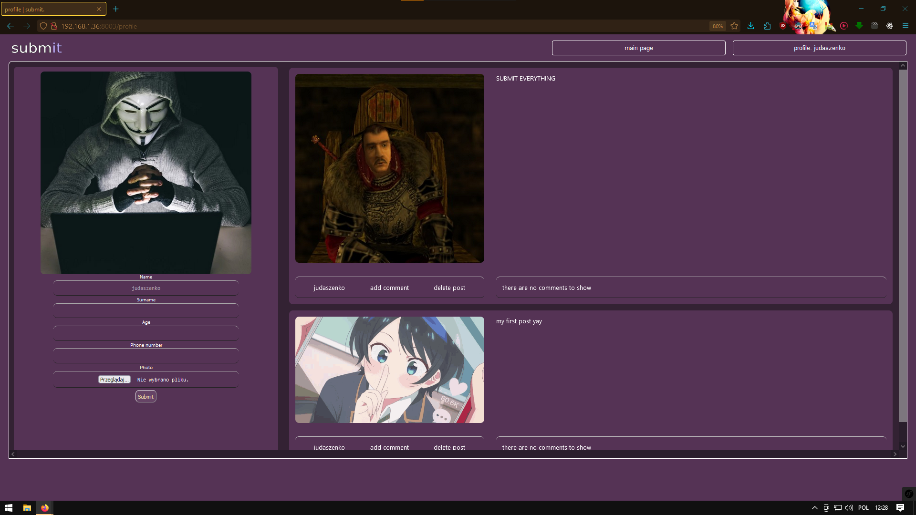Open the Downloads panel arrow icon

pos(751,26)
